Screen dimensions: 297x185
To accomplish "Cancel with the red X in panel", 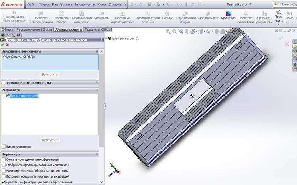I will click(x=7, y=45).
